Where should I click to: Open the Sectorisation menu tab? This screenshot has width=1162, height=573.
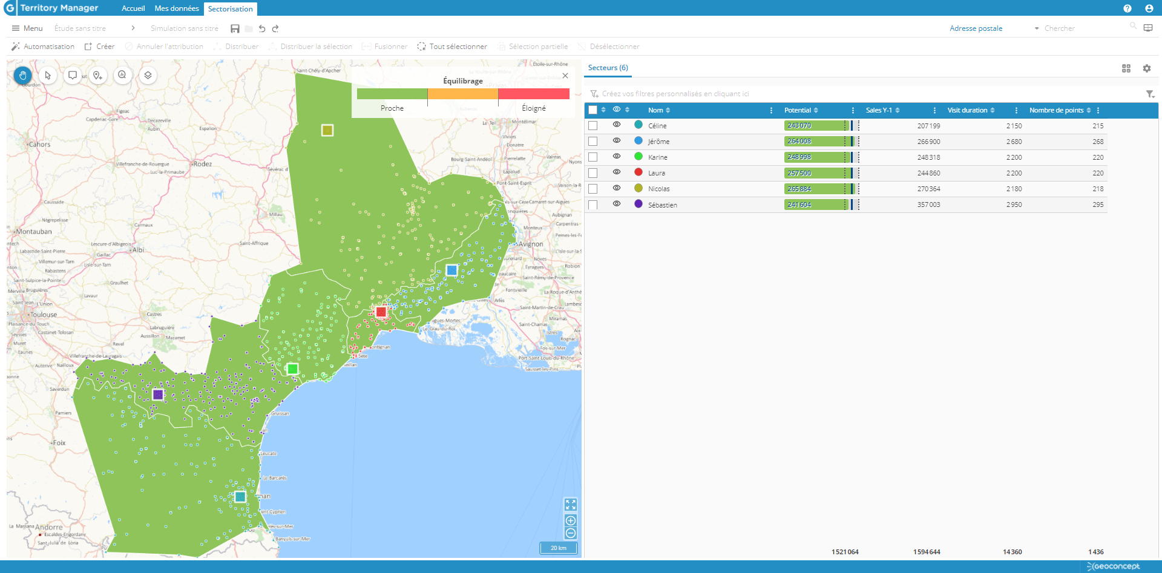(231, 8)
